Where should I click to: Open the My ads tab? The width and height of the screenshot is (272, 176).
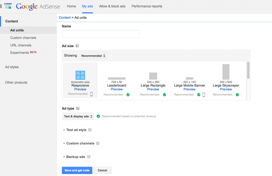(x=87, y=6)
